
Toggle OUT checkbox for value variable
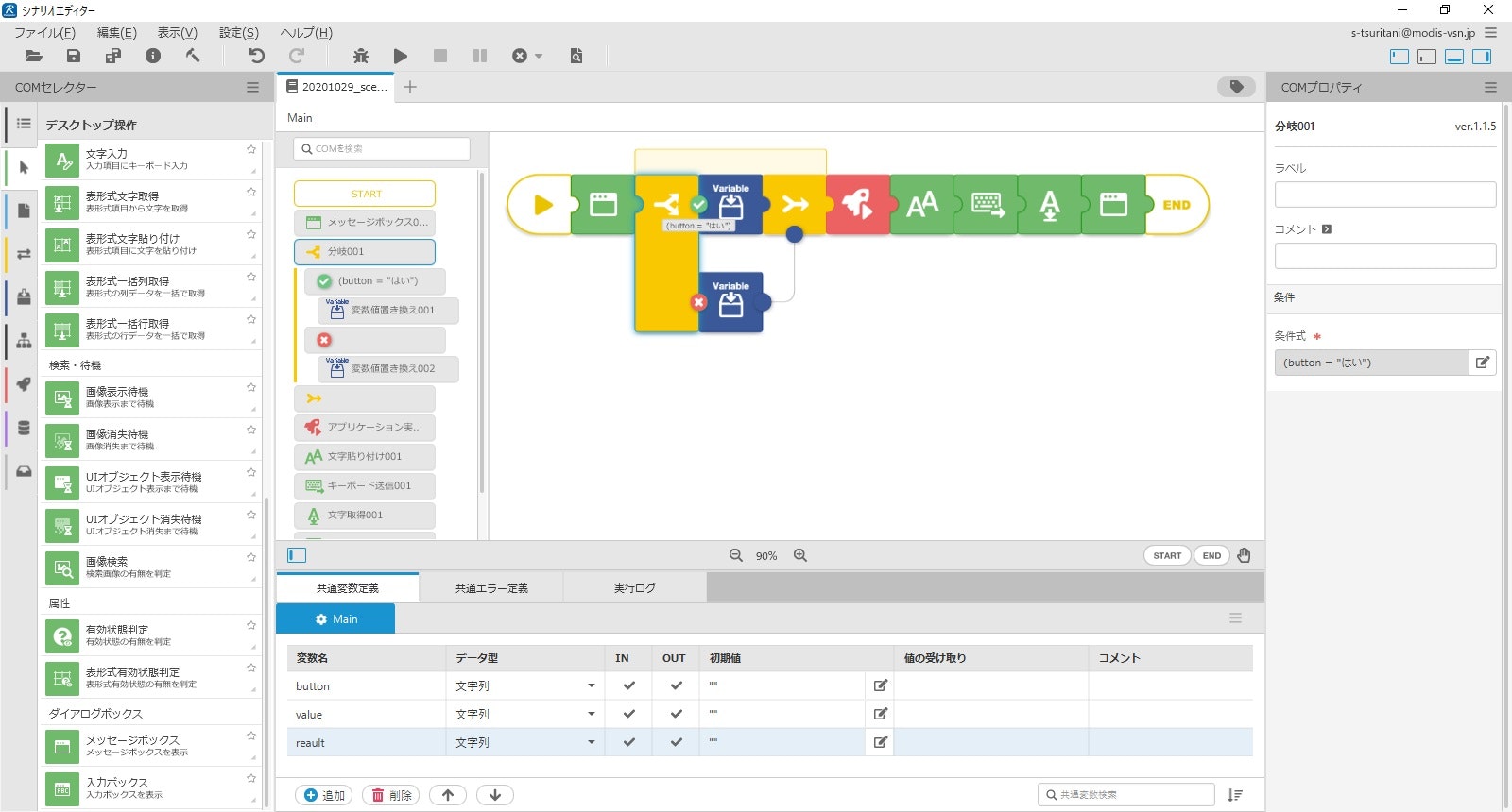click(676, 714)
